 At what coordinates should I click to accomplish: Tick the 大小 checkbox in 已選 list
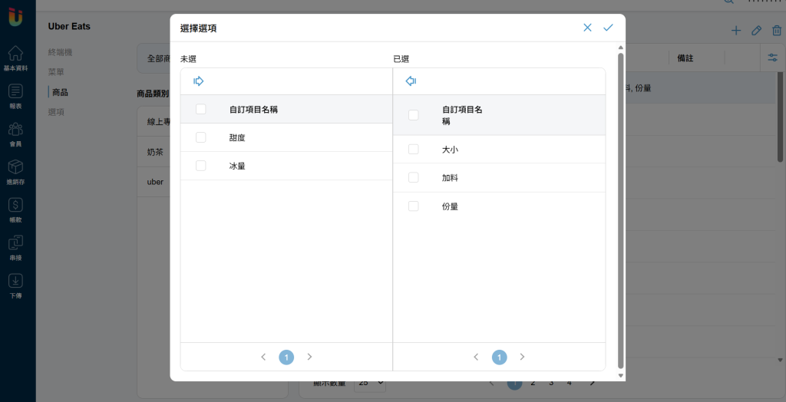[414, 150]
